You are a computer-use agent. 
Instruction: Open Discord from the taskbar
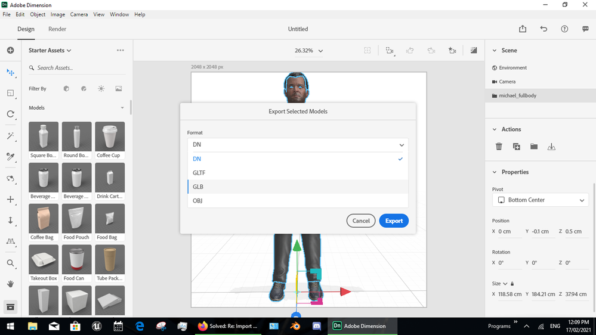pos(316,326)
